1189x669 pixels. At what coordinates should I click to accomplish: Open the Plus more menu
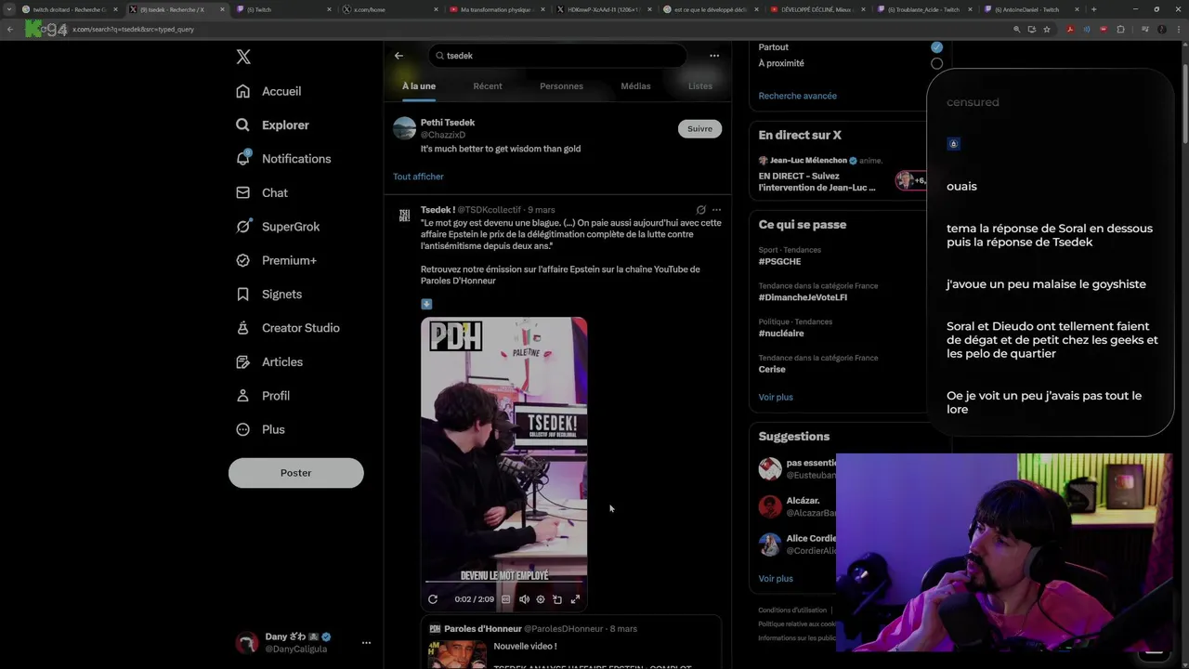pos(260,429)
